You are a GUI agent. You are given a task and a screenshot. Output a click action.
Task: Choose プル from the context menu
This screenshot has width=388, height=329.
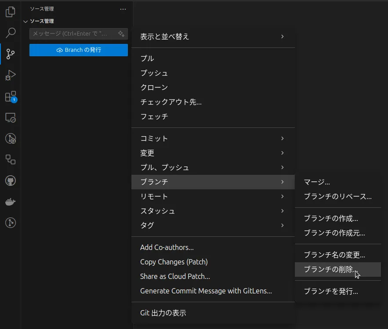(147, 58)
